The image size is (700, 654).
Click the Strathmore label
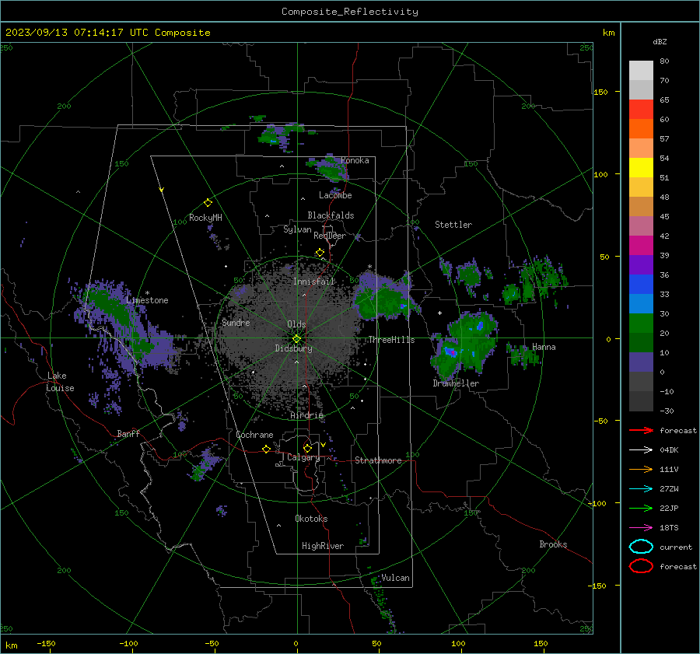click(x=378, y=460)
